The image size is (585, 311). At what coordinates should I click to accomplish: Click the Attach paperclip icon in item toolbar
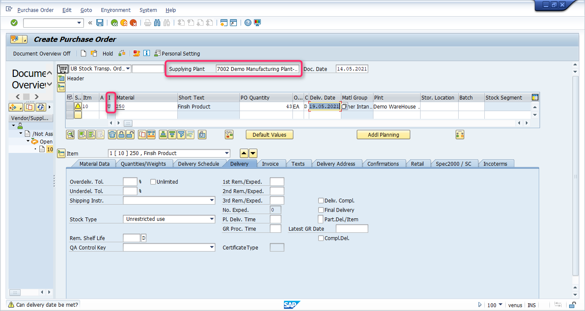click(202, 135)
